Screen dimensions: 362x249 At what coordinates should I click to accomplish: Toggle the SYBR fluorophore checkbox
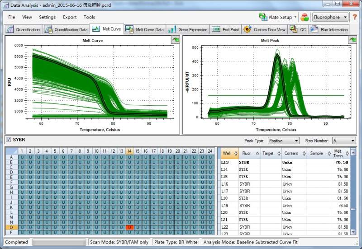(9, 140)
